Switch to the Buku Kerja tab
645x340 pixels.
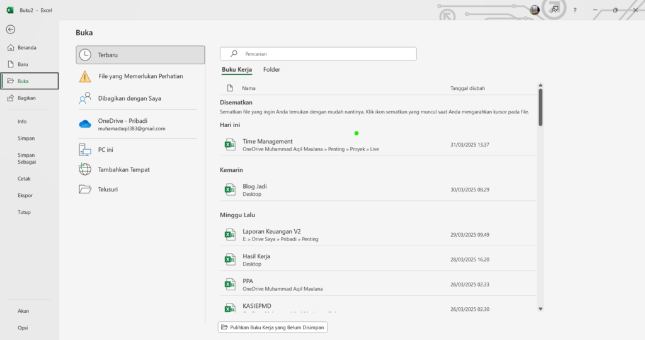237,69
